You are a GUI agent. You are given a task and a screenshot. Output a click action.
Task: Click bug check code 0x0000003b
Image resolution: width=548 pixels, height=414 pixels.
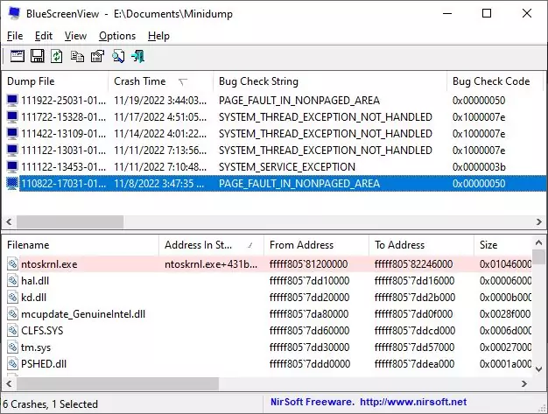tap(479, 167)
